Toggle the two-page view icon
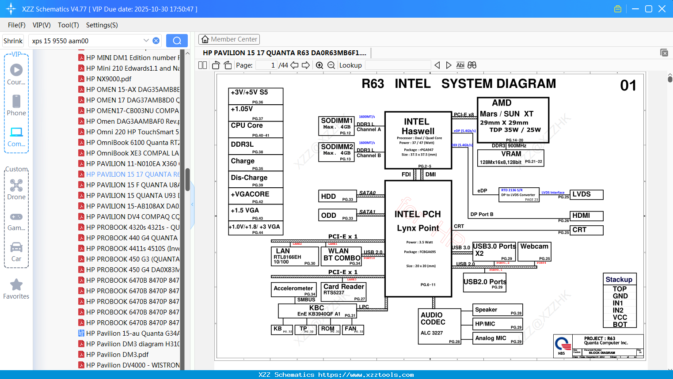This screenshot has width=673, height=379. [x=202, y=65]
